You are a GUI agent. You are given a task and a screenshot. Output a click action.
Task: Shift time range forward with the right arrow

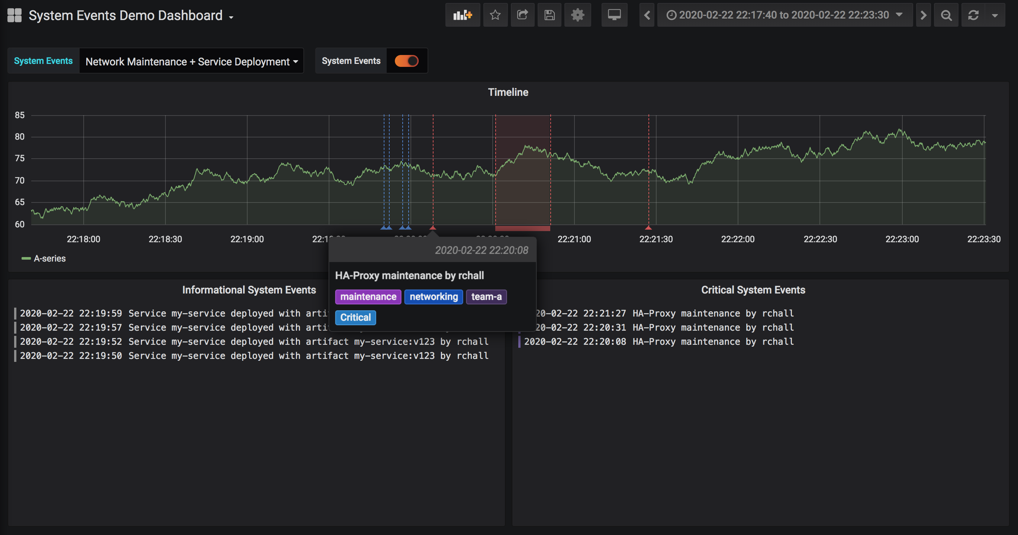[x=923, y=15]
